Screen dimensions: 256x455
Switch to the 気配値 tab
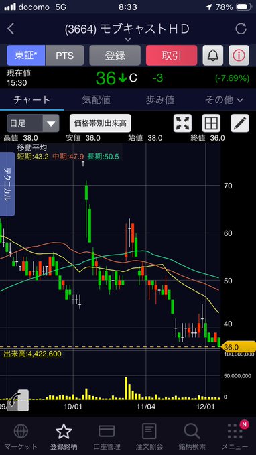pyautogui.click(x=96, y=100)
